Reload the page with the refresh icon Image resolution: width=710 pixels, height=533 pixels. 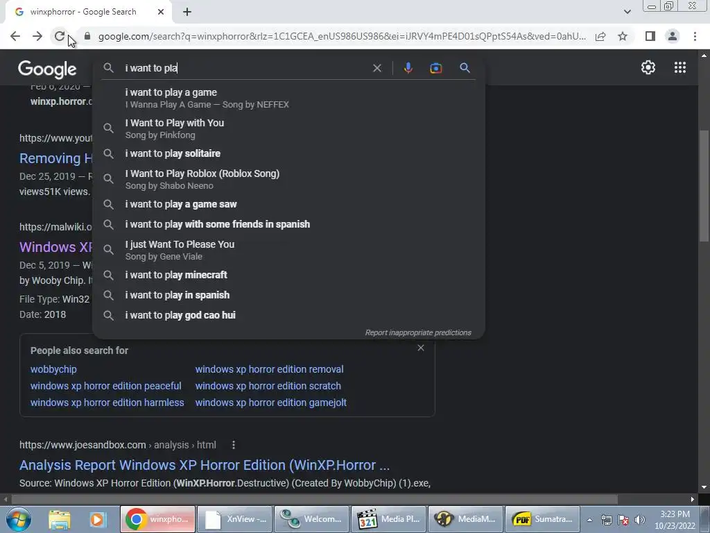(x=60, y=36)
